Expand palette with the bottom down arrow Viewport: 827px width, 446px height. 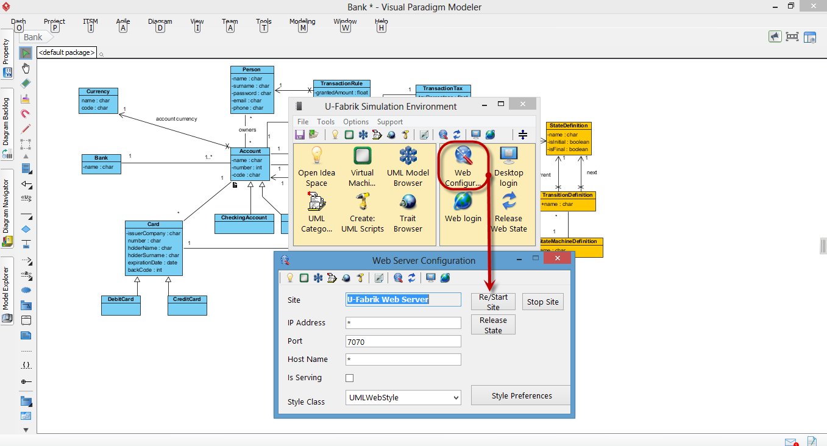pos(26,430)
